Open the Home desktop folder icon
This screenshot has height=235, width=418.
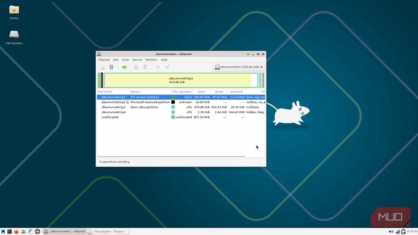click(14, 10)
